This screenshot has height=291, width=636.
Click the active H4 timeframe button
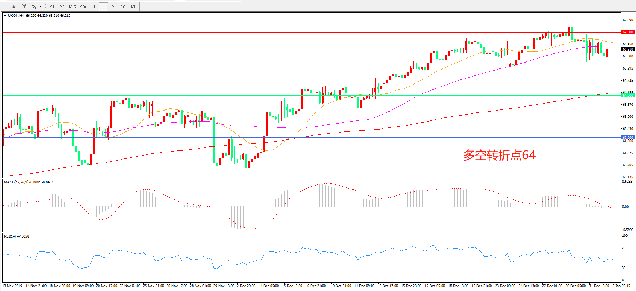[x=103, y=7]
